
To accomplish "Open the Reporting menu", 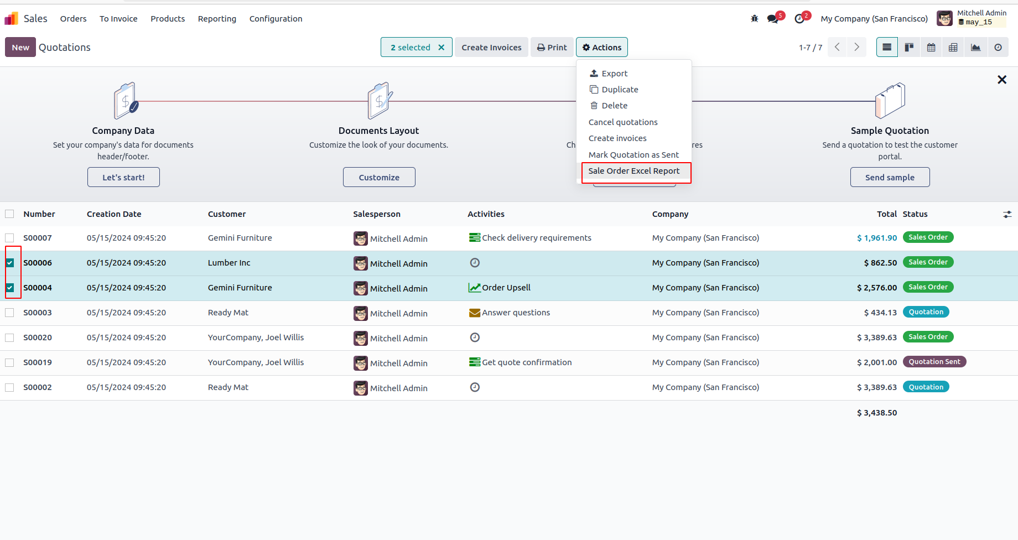I will [217, 19].
